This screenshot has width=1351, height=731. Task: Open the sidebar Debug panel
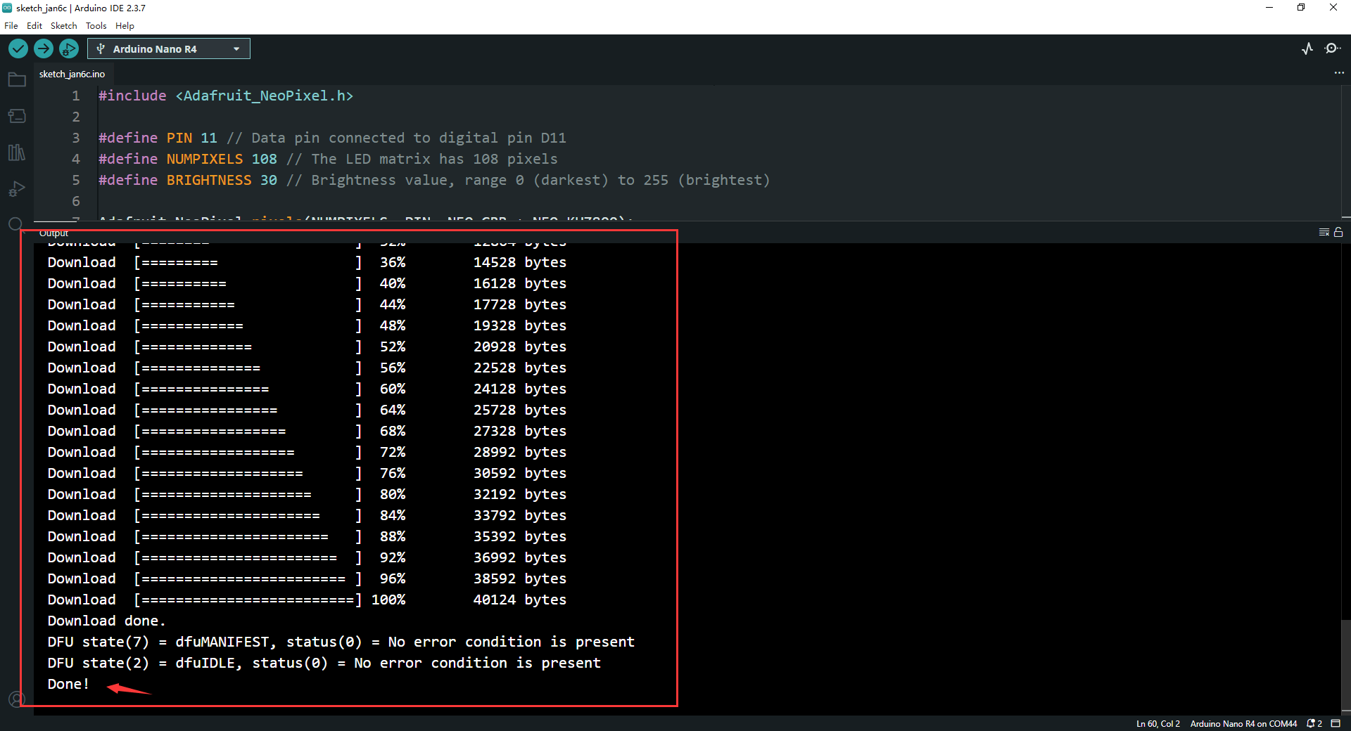(x=17, y=189)
